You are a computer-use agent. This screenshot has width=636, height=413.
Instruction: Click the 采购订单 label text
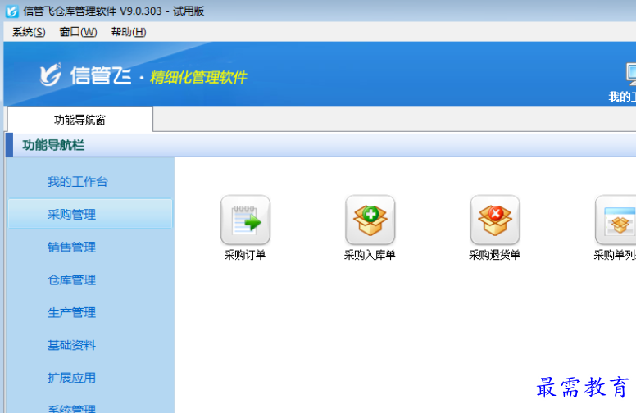click(245, 255)
